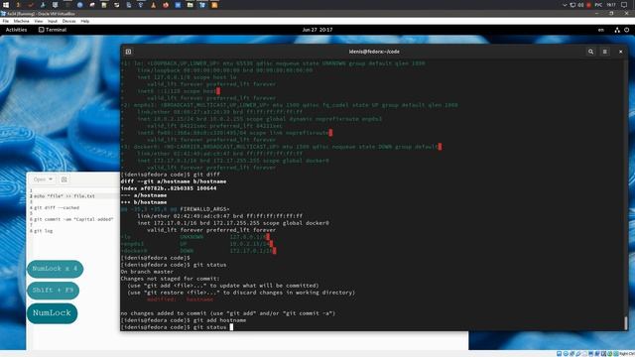Open the Windows Start button
635x357 pixels.
(6, 5)
